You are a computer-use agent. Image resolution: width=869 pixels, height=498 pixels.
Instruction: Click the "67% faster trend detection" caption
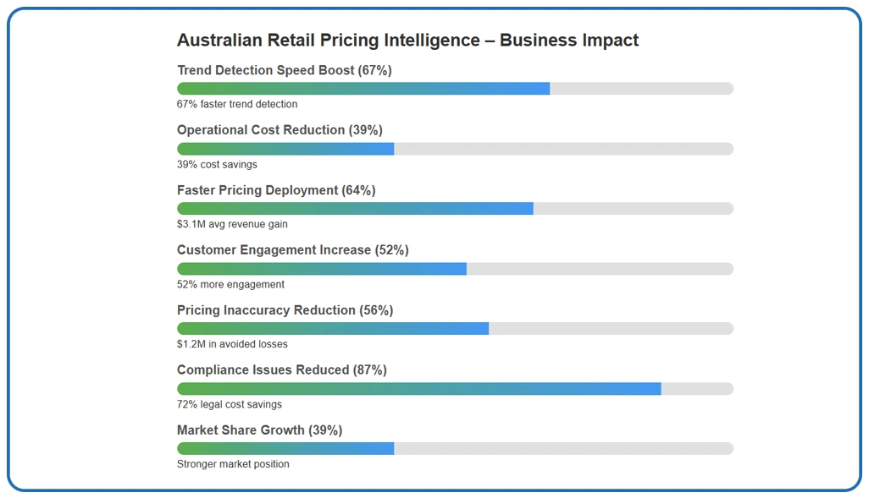tap(237, 105)
